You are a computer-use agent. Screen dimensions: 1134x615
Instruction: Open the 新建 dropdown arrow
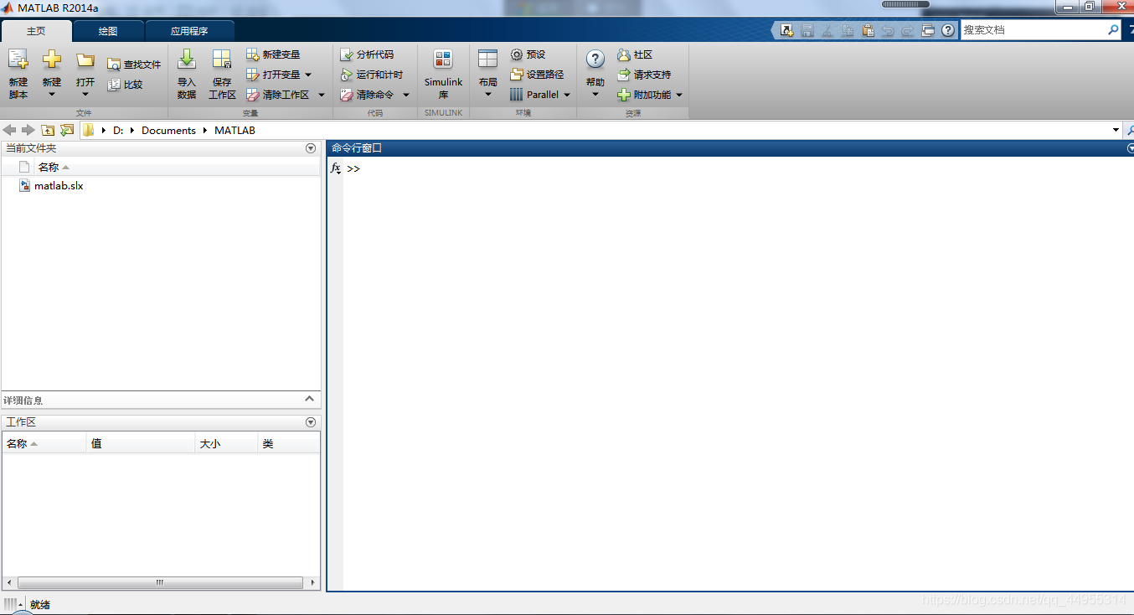coord(52,94)
